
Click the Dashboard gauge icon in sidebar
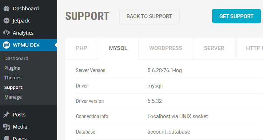pos(6,9)
